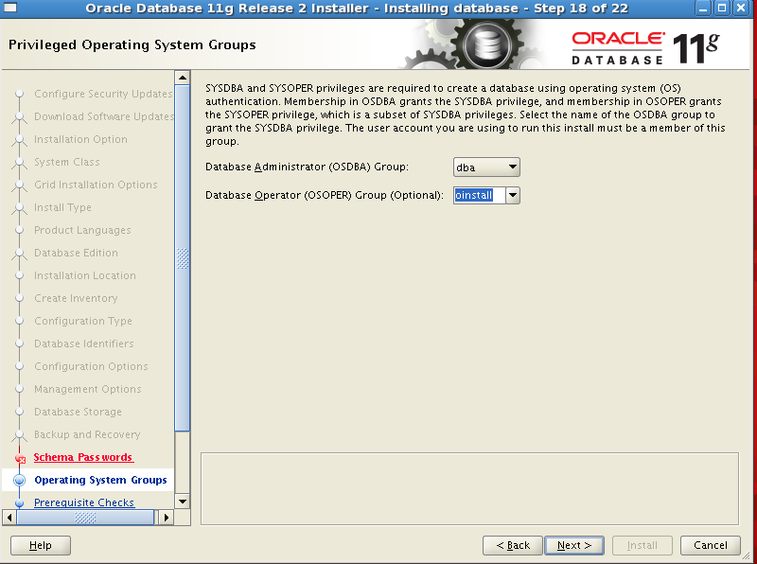Image resolution: width=757 pixels, height=564 pixels.
Task: Click the Database Identifiers step
Action: coord(84,344)
